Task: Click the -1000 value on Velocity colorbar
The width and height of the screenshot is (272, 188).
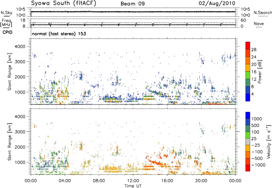Action: pos(258,165)
